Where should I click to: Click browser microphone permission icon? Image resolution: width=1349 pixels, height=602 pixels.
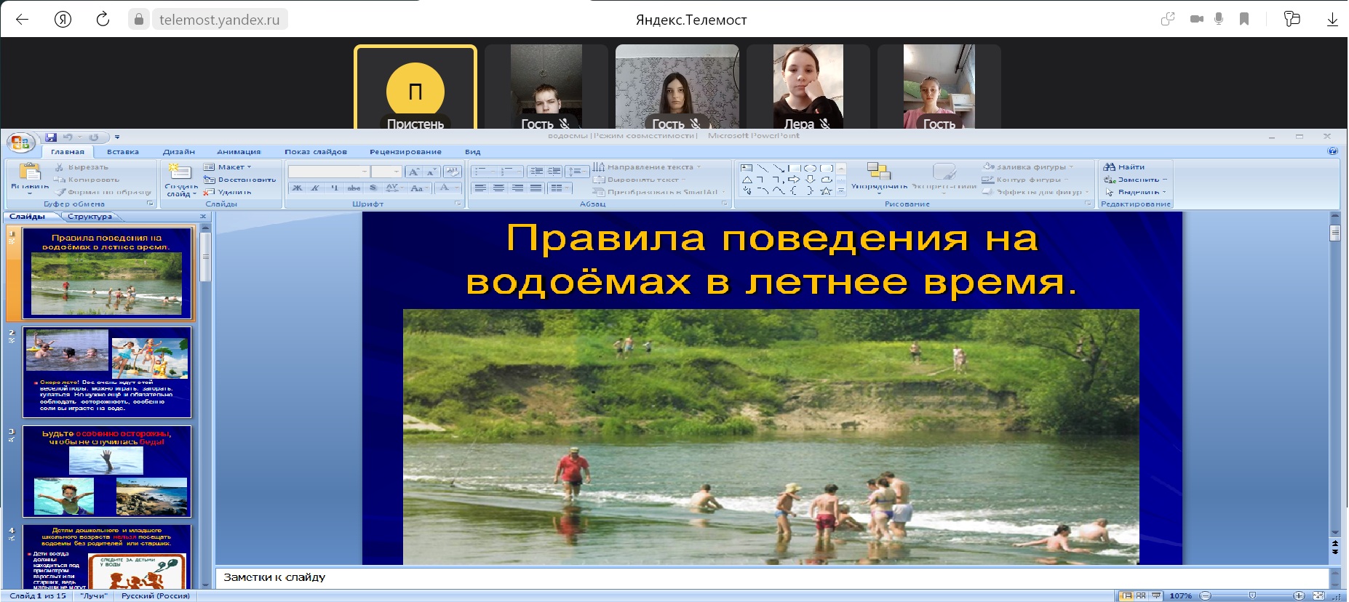(x=1219, y=19)
